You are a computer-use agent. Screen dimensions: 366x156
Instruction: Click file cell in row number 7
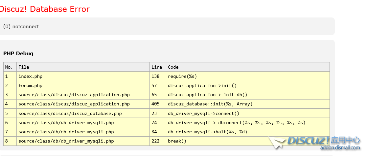83,132
